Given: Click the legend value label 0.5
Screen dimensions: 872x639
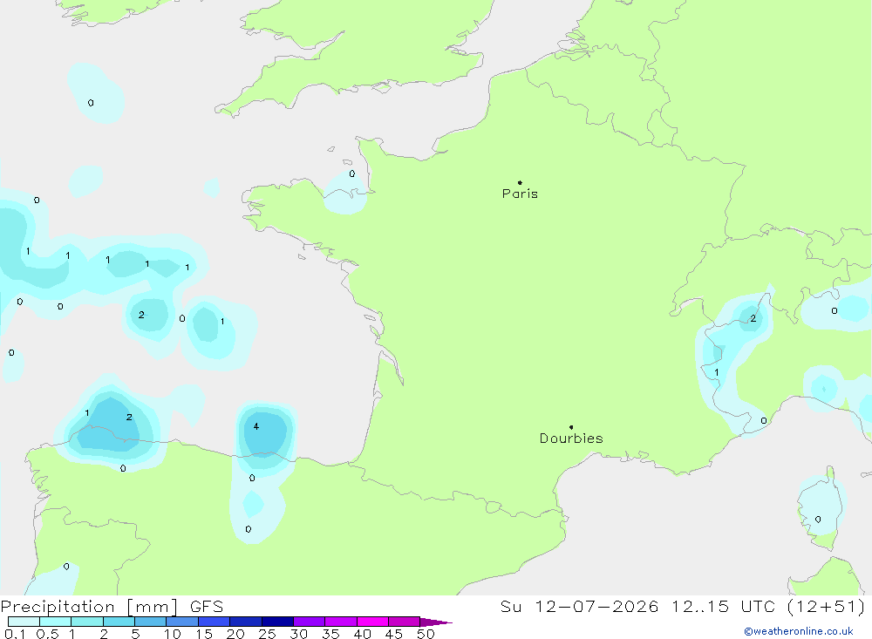Looking at the screenshot, I should point(47,634).
